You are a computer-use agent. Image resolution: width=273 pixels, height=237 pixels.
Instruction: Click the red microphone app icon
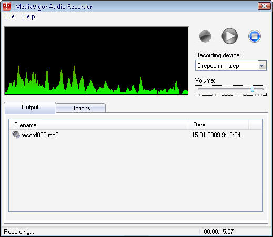pyautogui.click(x=7, y=6)
